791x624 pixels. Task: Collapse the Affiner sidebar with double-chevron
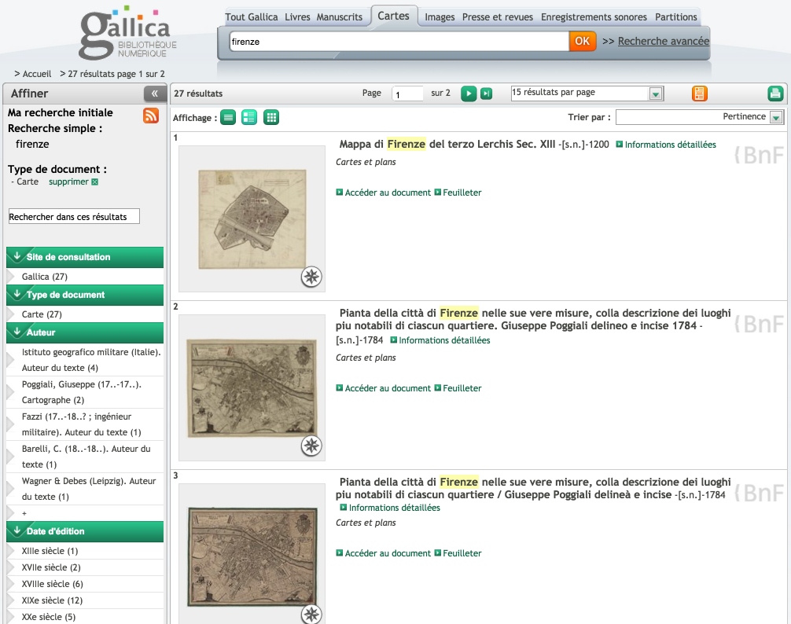tap(154, 94)
